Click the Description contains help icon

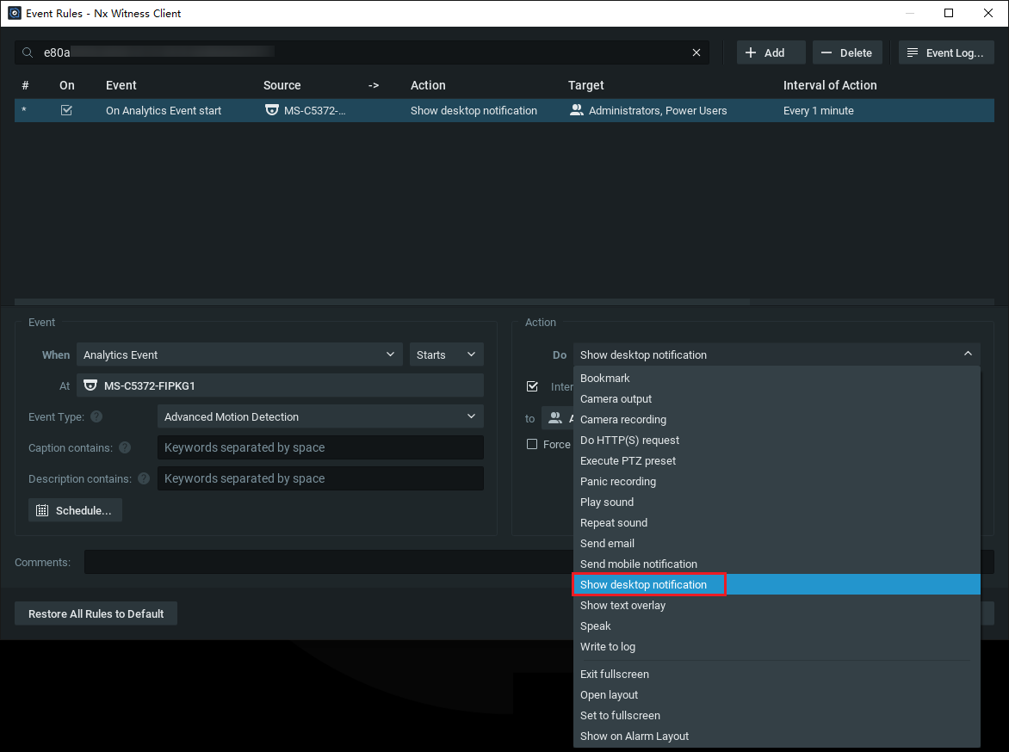click(144, 478)
